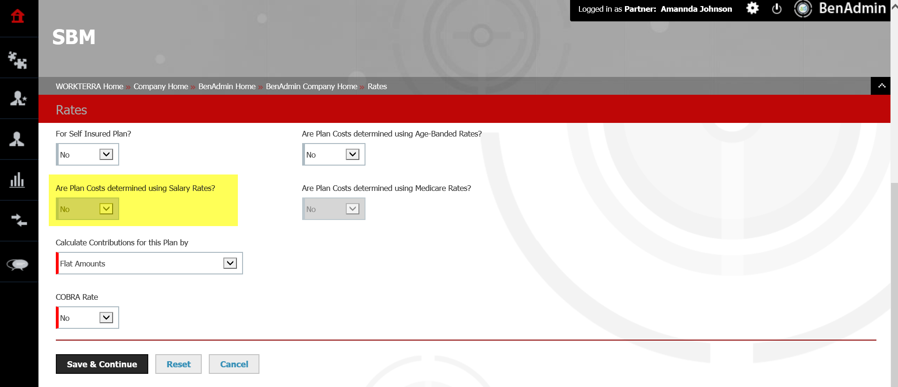Expand the Salary Rates dropdown

tap(87, 209)
